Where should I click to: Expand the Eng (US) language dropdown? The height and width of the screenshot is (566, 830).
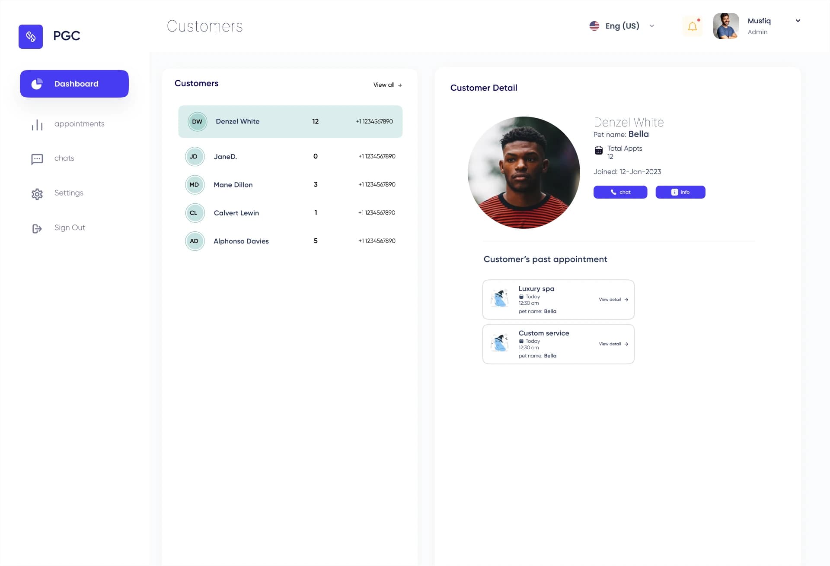652,26
